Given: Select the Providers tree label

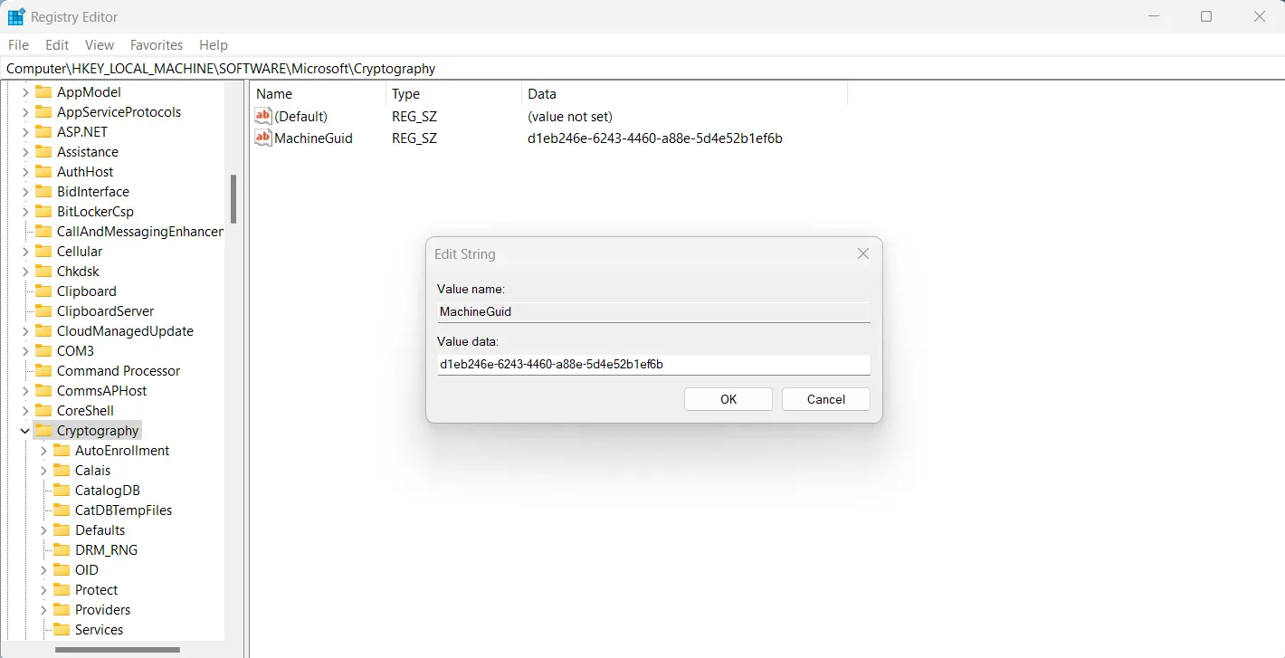Looking at the screenshot, I should (x=102, y=609).
